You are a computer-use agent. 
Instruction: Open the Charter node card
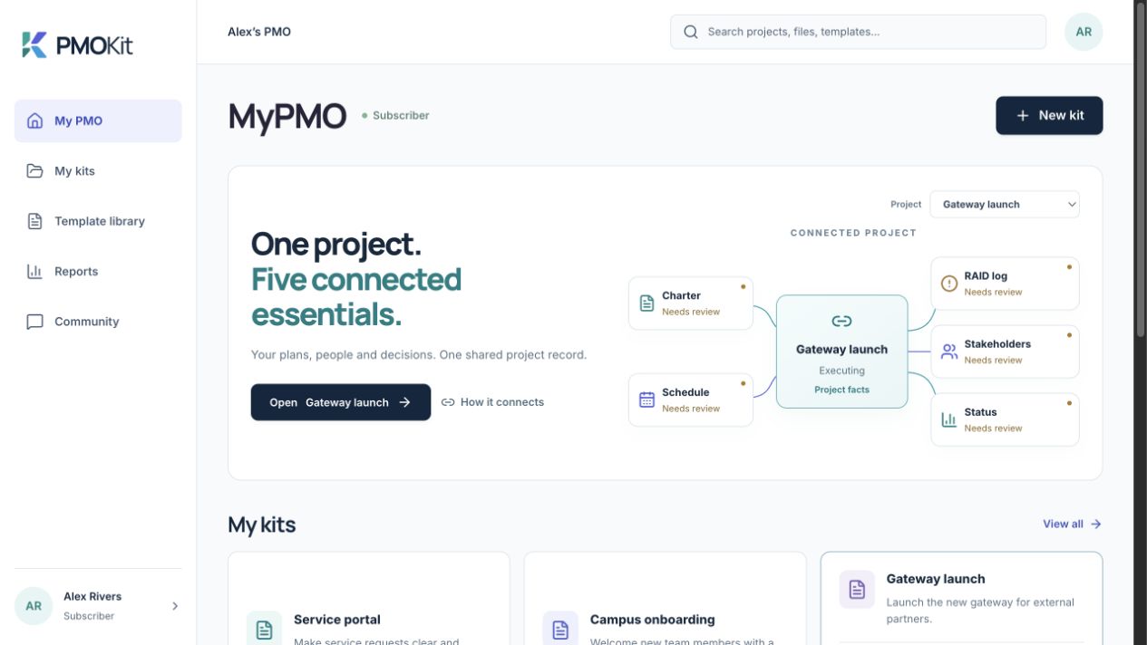pos(691,303)
